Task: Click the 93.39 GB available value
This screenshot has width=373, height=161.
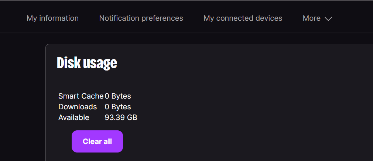Action: 121,117
